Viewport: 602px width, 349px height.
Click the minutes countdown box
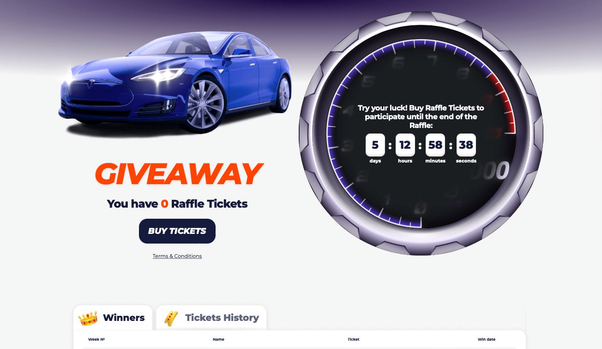(x=435, y=145)
